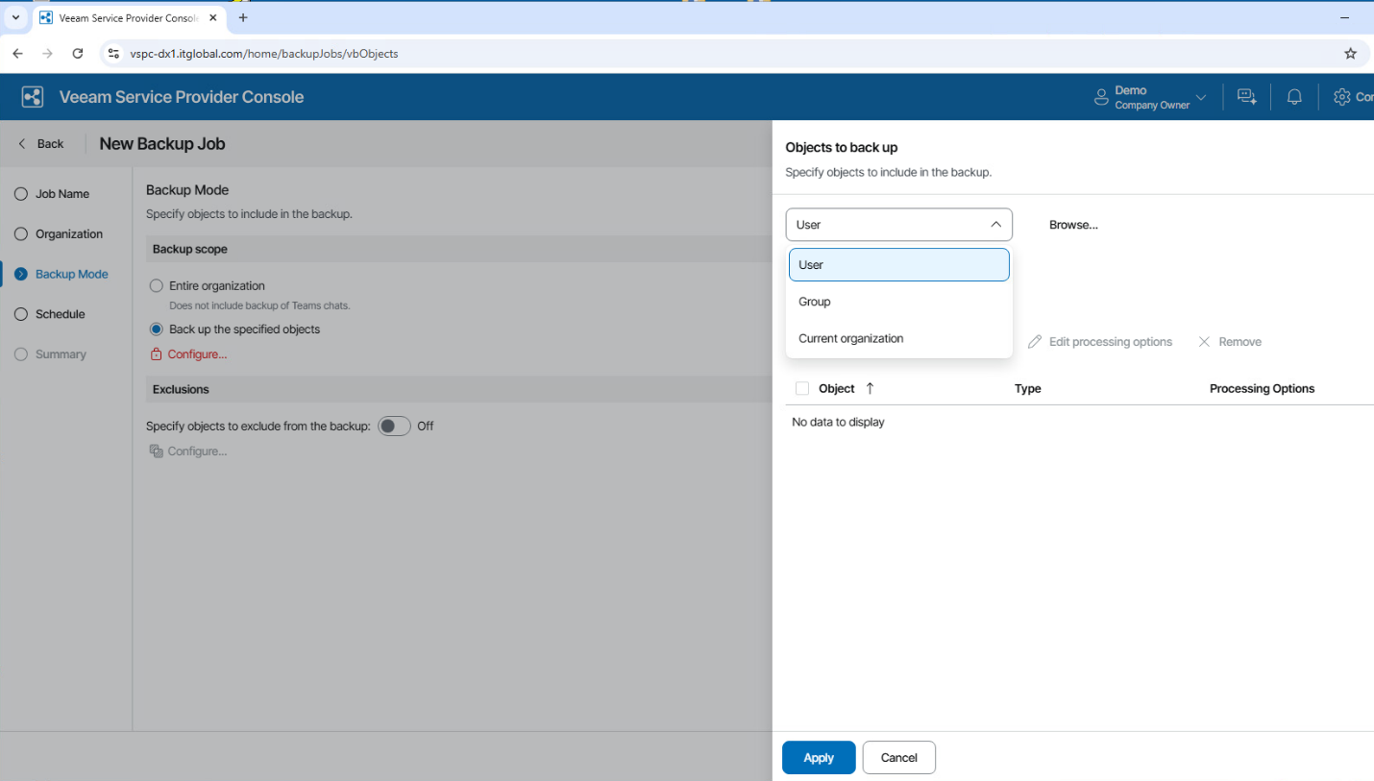
Task: Choose Current organization from the dropdown list
Action: 899,338
